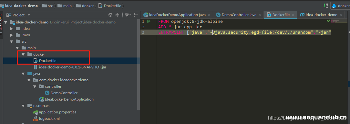Collapse the src folder arrow
Viewport: 350px width, 124px height.
tap(12, 41)
